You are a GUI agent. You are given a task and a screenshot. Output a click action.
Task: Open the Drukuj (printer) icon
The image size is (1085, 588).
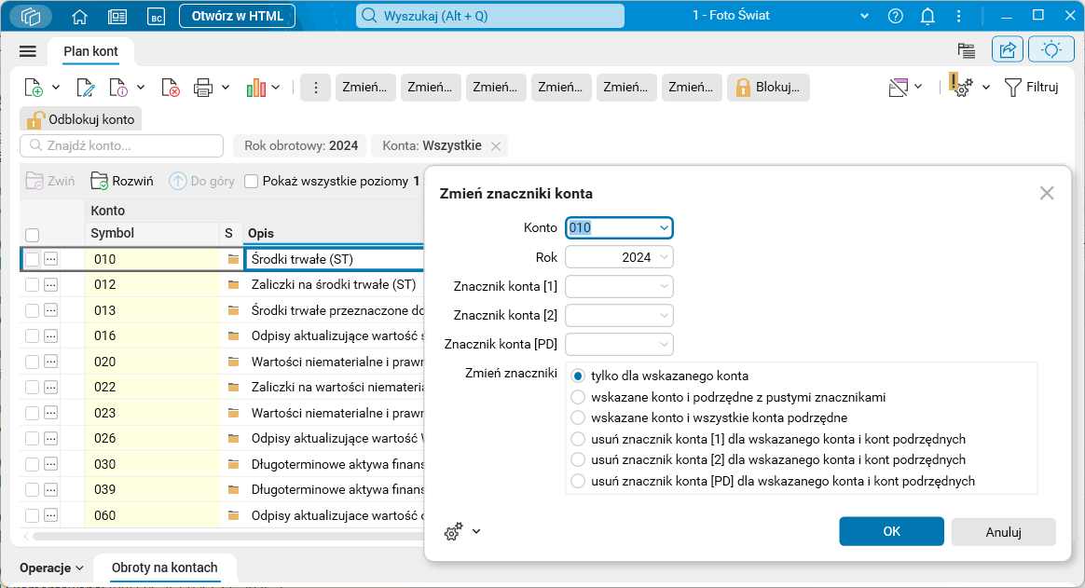pos(205,87)
